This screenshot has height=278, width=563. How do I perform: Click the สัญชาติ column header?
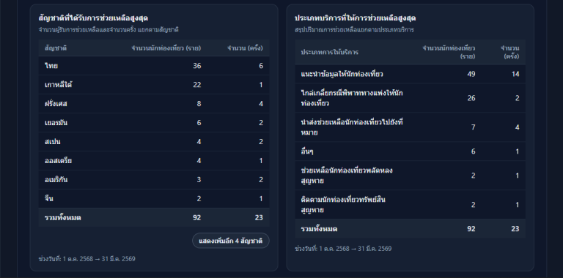point(56,48)
